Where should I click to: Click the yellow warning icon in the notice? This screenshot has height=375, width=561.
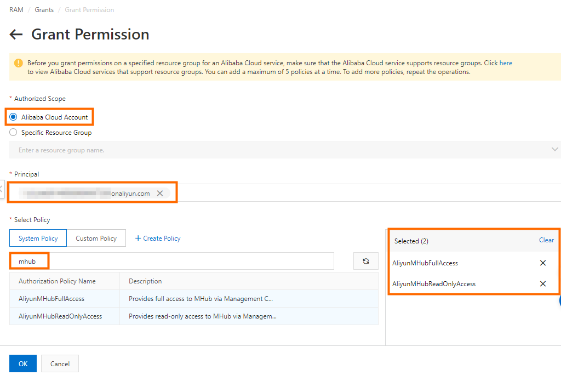19,63
